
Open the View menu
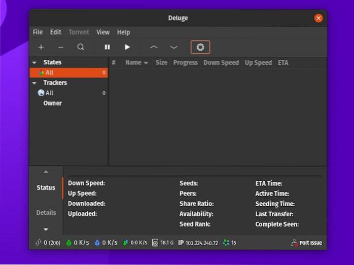(103, 32)
